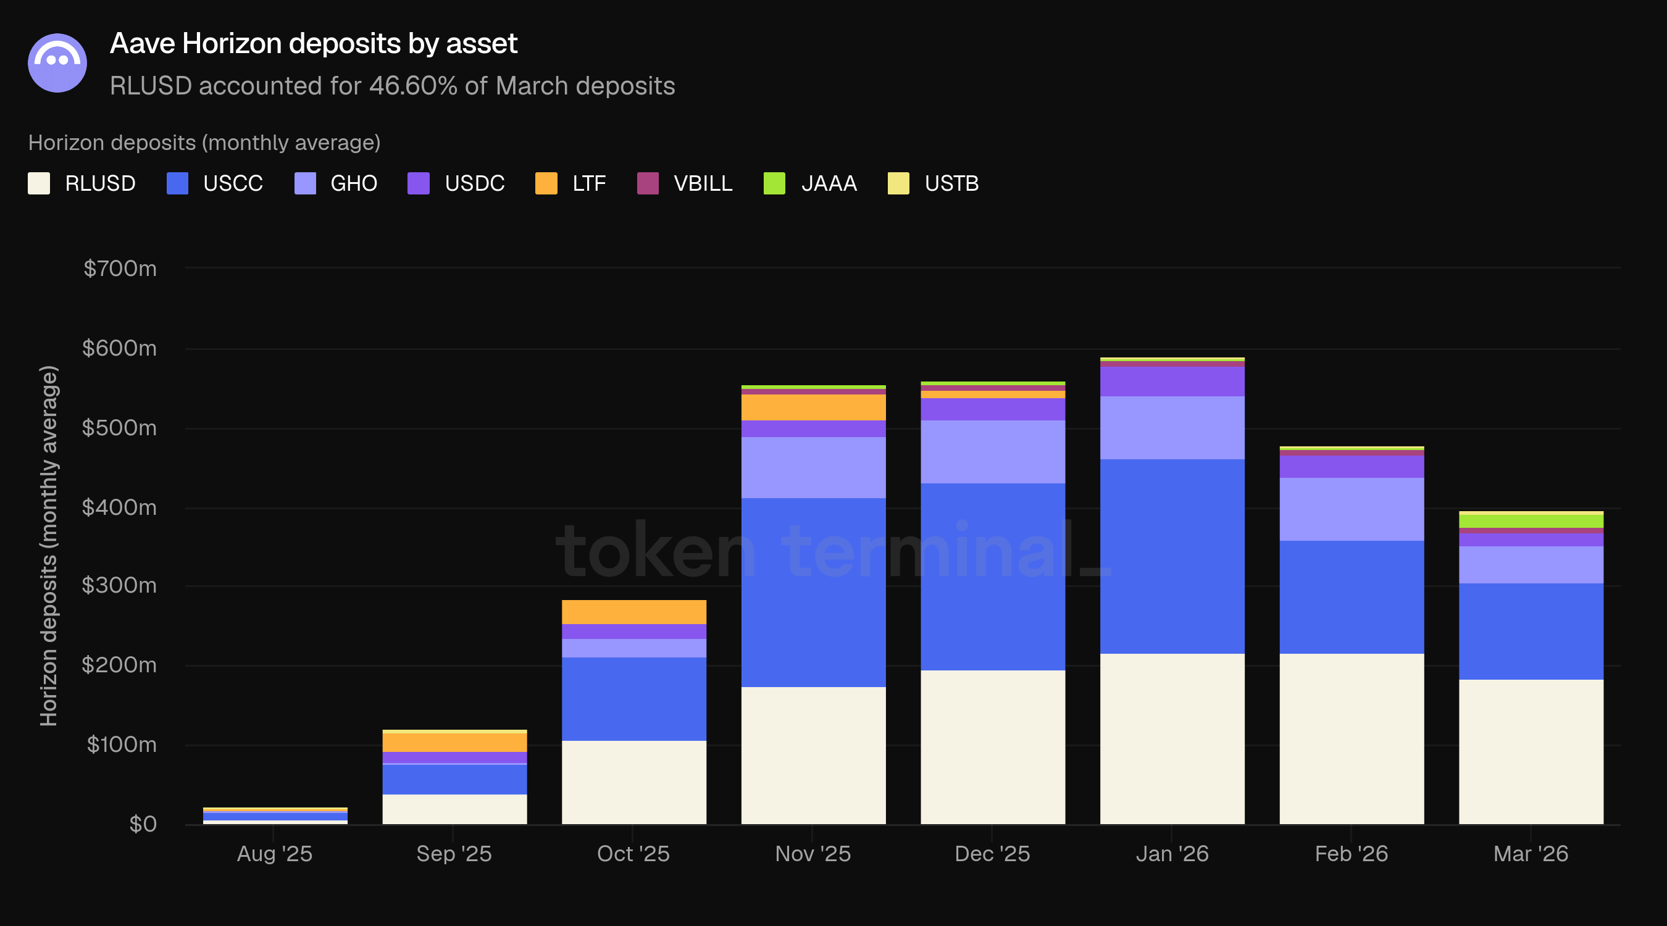Click the Feb '26 USDC bar segment
1667x926 pixels.
1352,466
